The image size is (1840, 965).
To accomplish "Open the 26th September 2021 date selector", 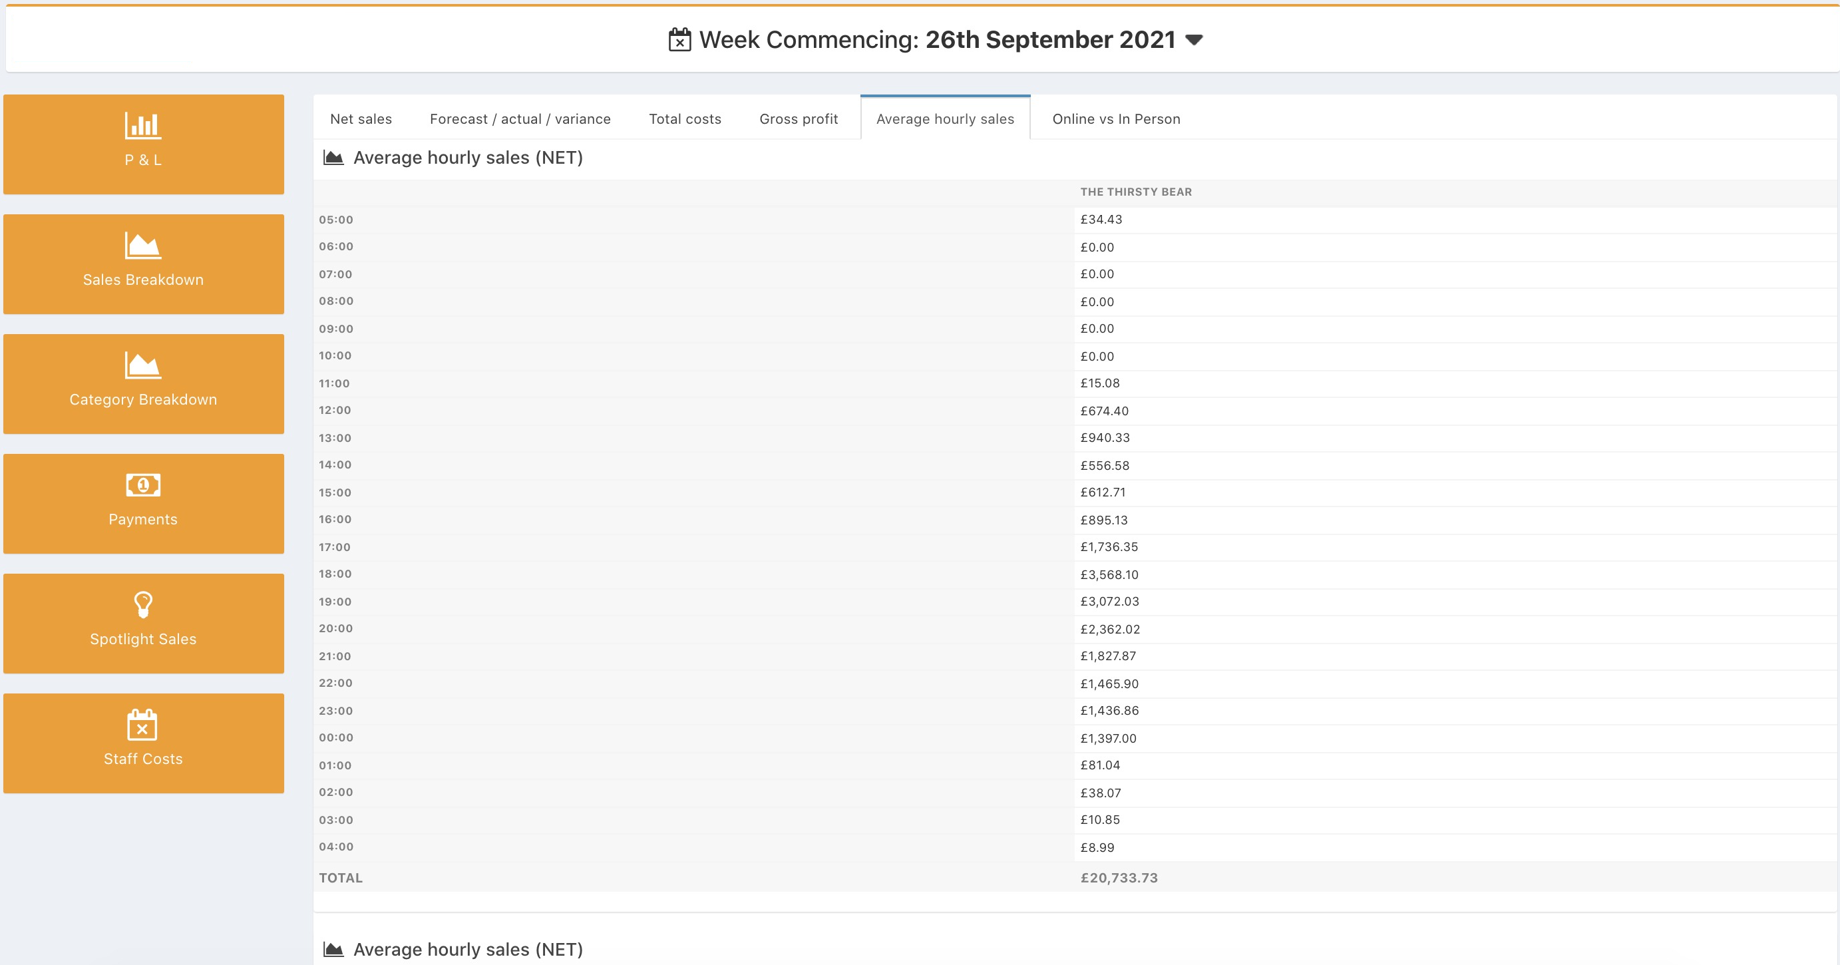I will (1050, 40).
